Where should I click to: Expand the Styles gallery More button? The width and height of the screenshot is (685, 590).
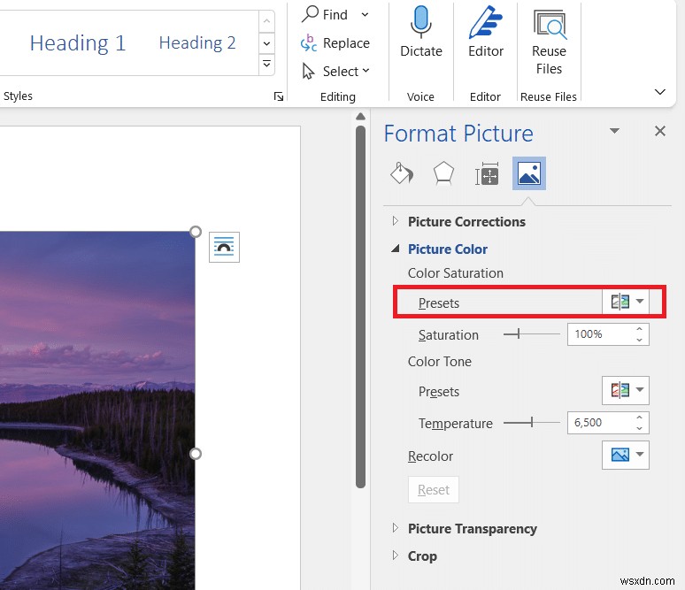(266, 64)
